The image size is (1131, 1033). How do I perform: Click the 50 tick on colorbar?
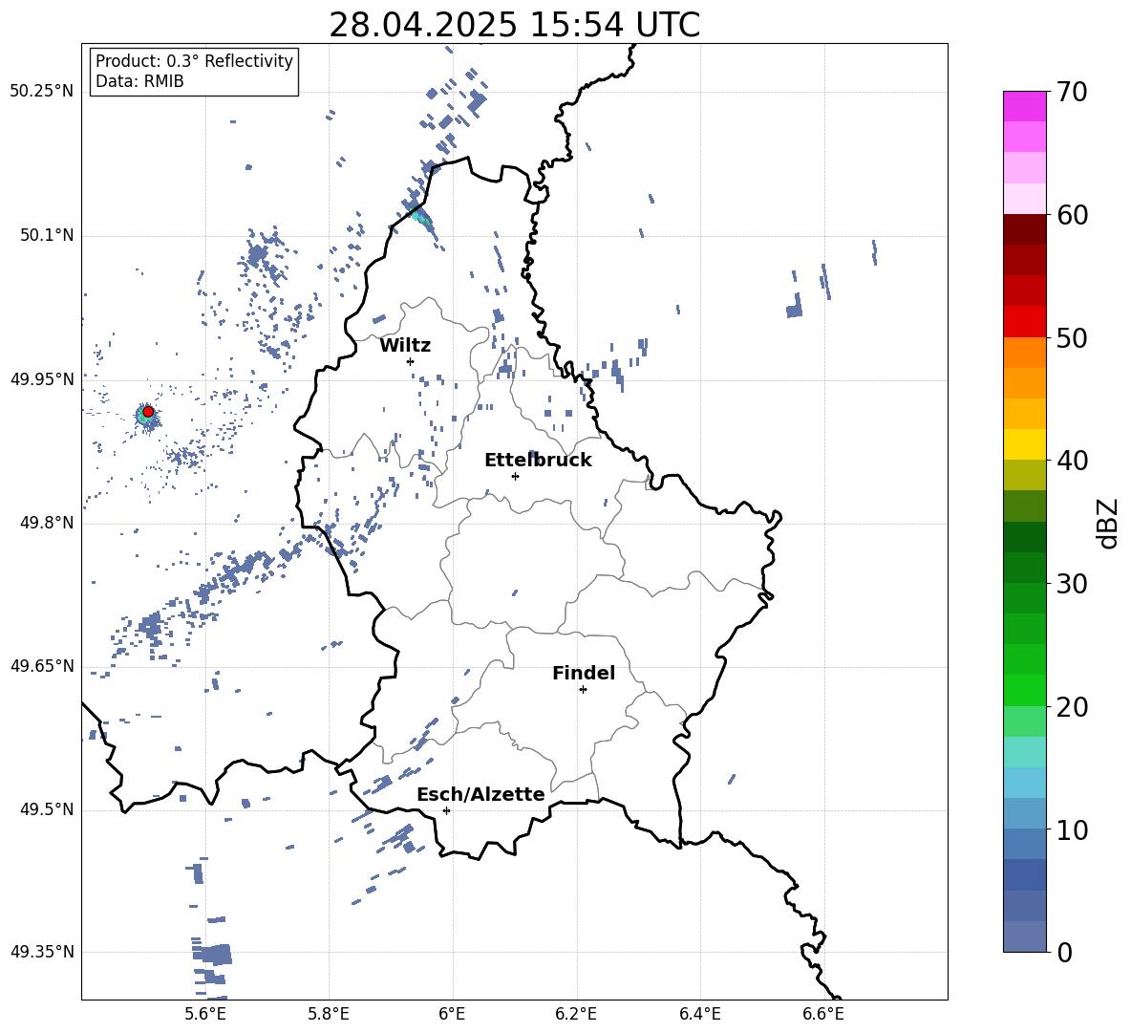coord(1072,338)
